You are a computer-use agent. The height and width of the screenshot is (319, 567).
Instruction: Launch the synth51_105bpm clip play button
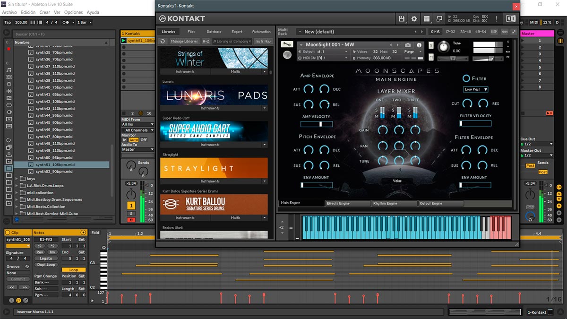pos(124,41)
